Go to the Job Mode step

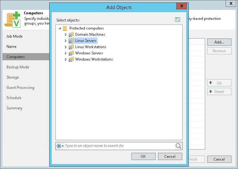click(x=15, y=36)
